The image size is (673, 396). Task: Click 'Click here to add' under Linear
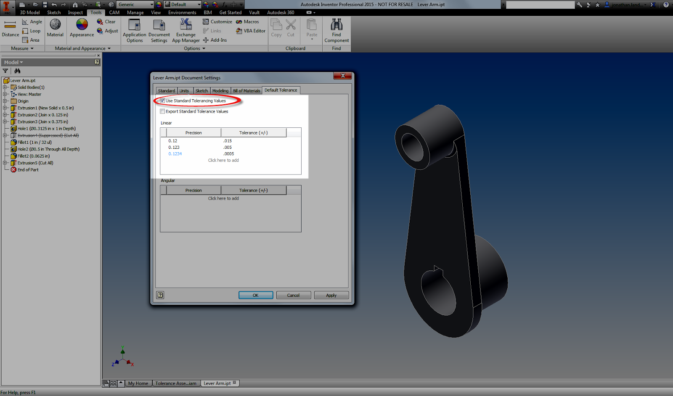[223, 160]
